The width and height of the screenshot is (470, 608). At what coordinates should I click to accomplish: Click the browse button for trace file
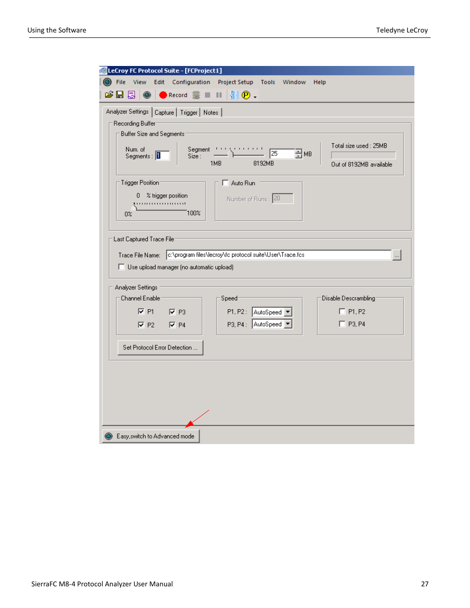(x=397, y=255)
